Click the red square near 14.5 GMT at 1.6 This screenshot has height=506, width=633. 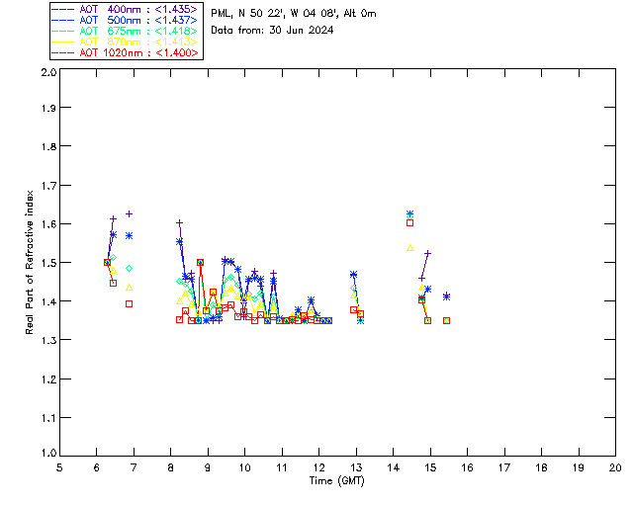410,222
